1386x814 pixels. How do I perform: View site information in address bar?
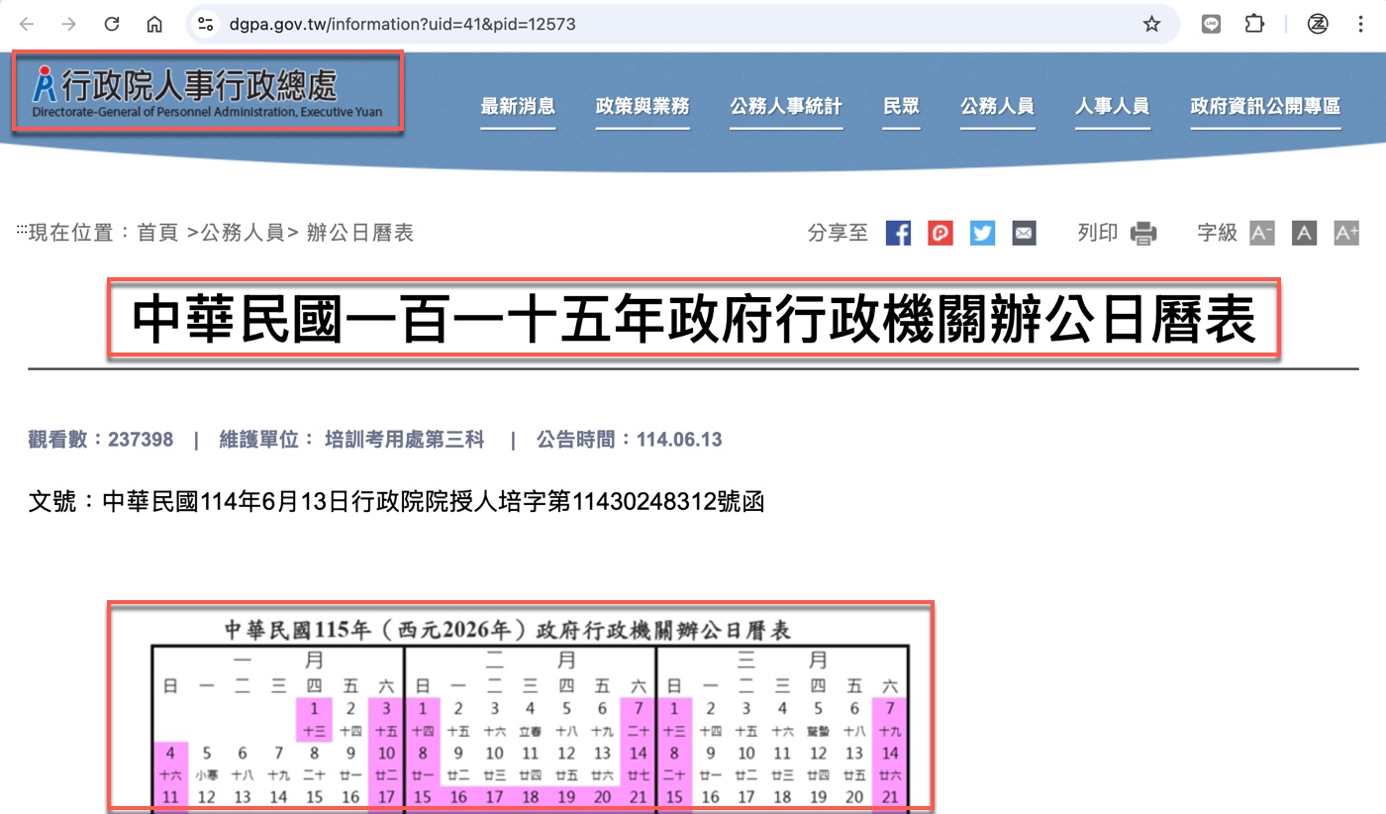click(x=205, y=24)
